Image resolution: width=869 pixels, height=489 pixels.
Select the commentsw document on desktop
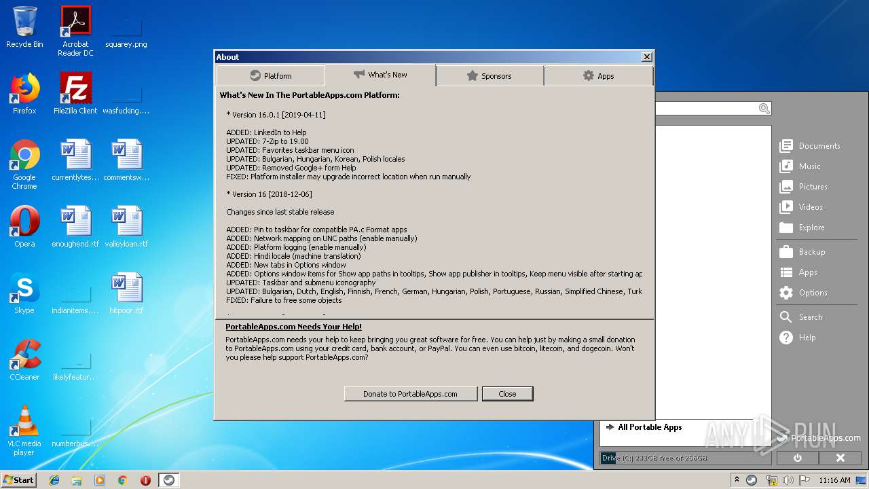(126, 160)
